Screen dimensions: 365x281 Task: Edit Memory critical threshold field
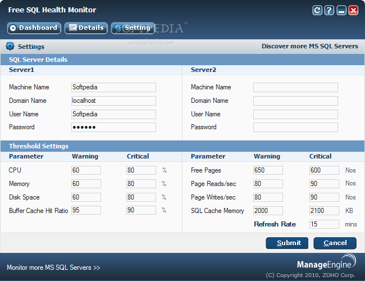(x=141, y=184)
